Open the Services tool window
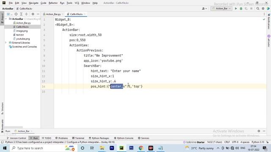 click(144, 138)
